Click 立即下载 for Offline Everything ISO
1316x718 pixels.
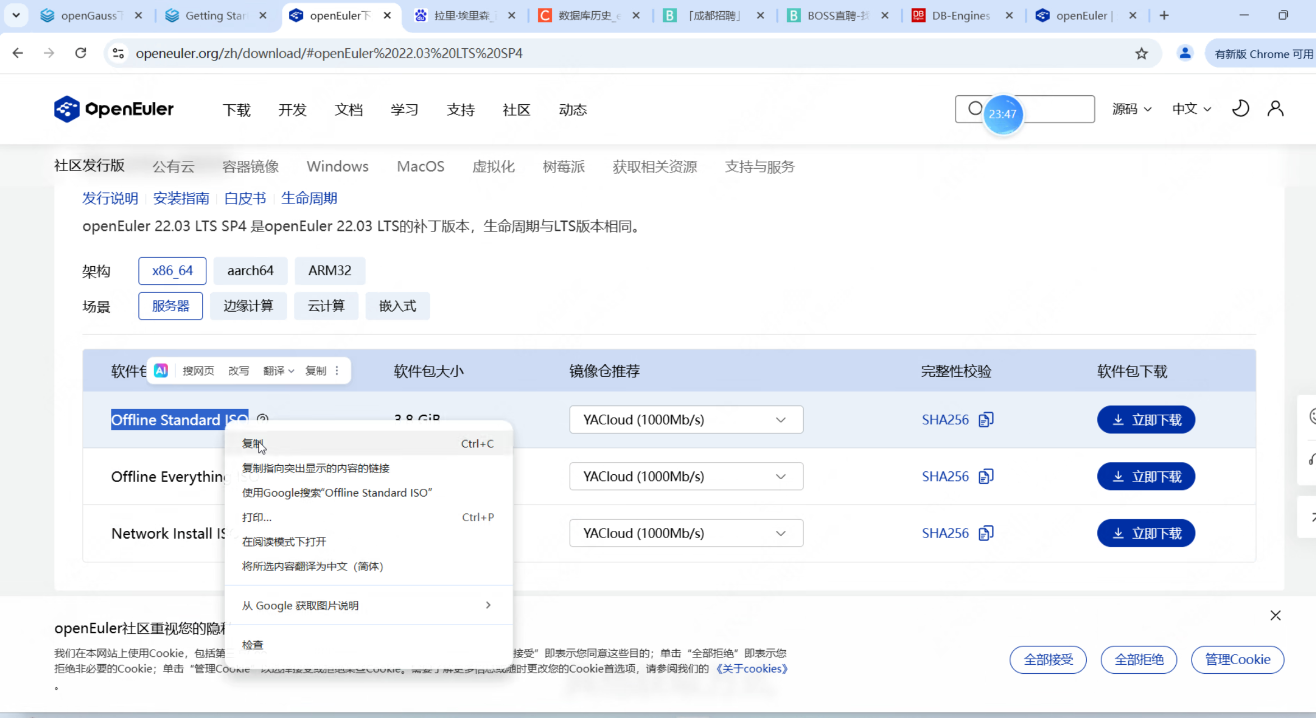(1146, 476)
